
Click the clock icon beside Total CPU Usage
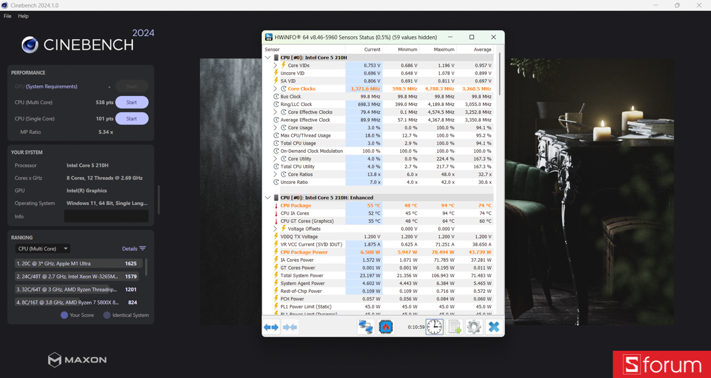point(276,143)
